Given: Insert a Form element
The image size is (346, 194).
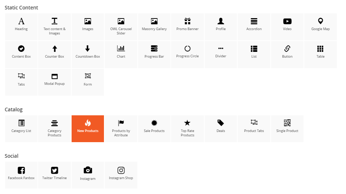Looking at the screenshot, I should [x=88, y=82].
